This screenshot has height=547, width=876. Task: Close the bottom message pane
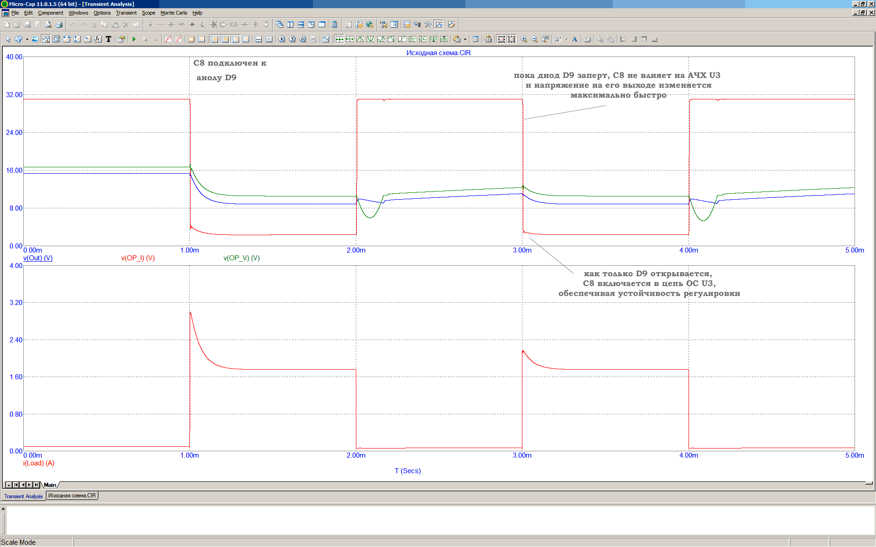tap(3, 509)
